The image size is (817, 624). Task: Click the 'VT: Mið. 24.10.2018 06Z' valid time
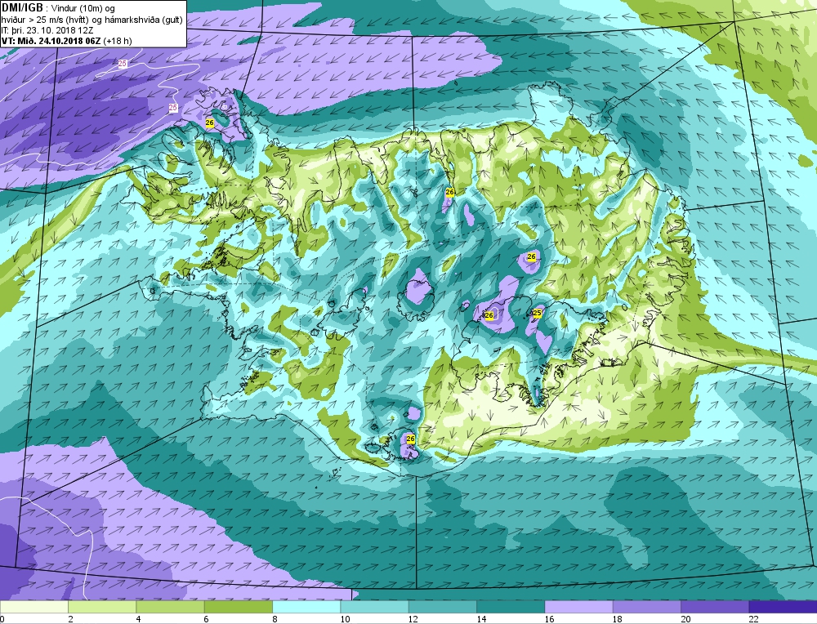coord(52,41)
